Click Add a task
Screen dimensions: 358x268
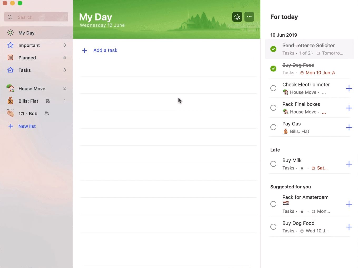coord(105,50)
